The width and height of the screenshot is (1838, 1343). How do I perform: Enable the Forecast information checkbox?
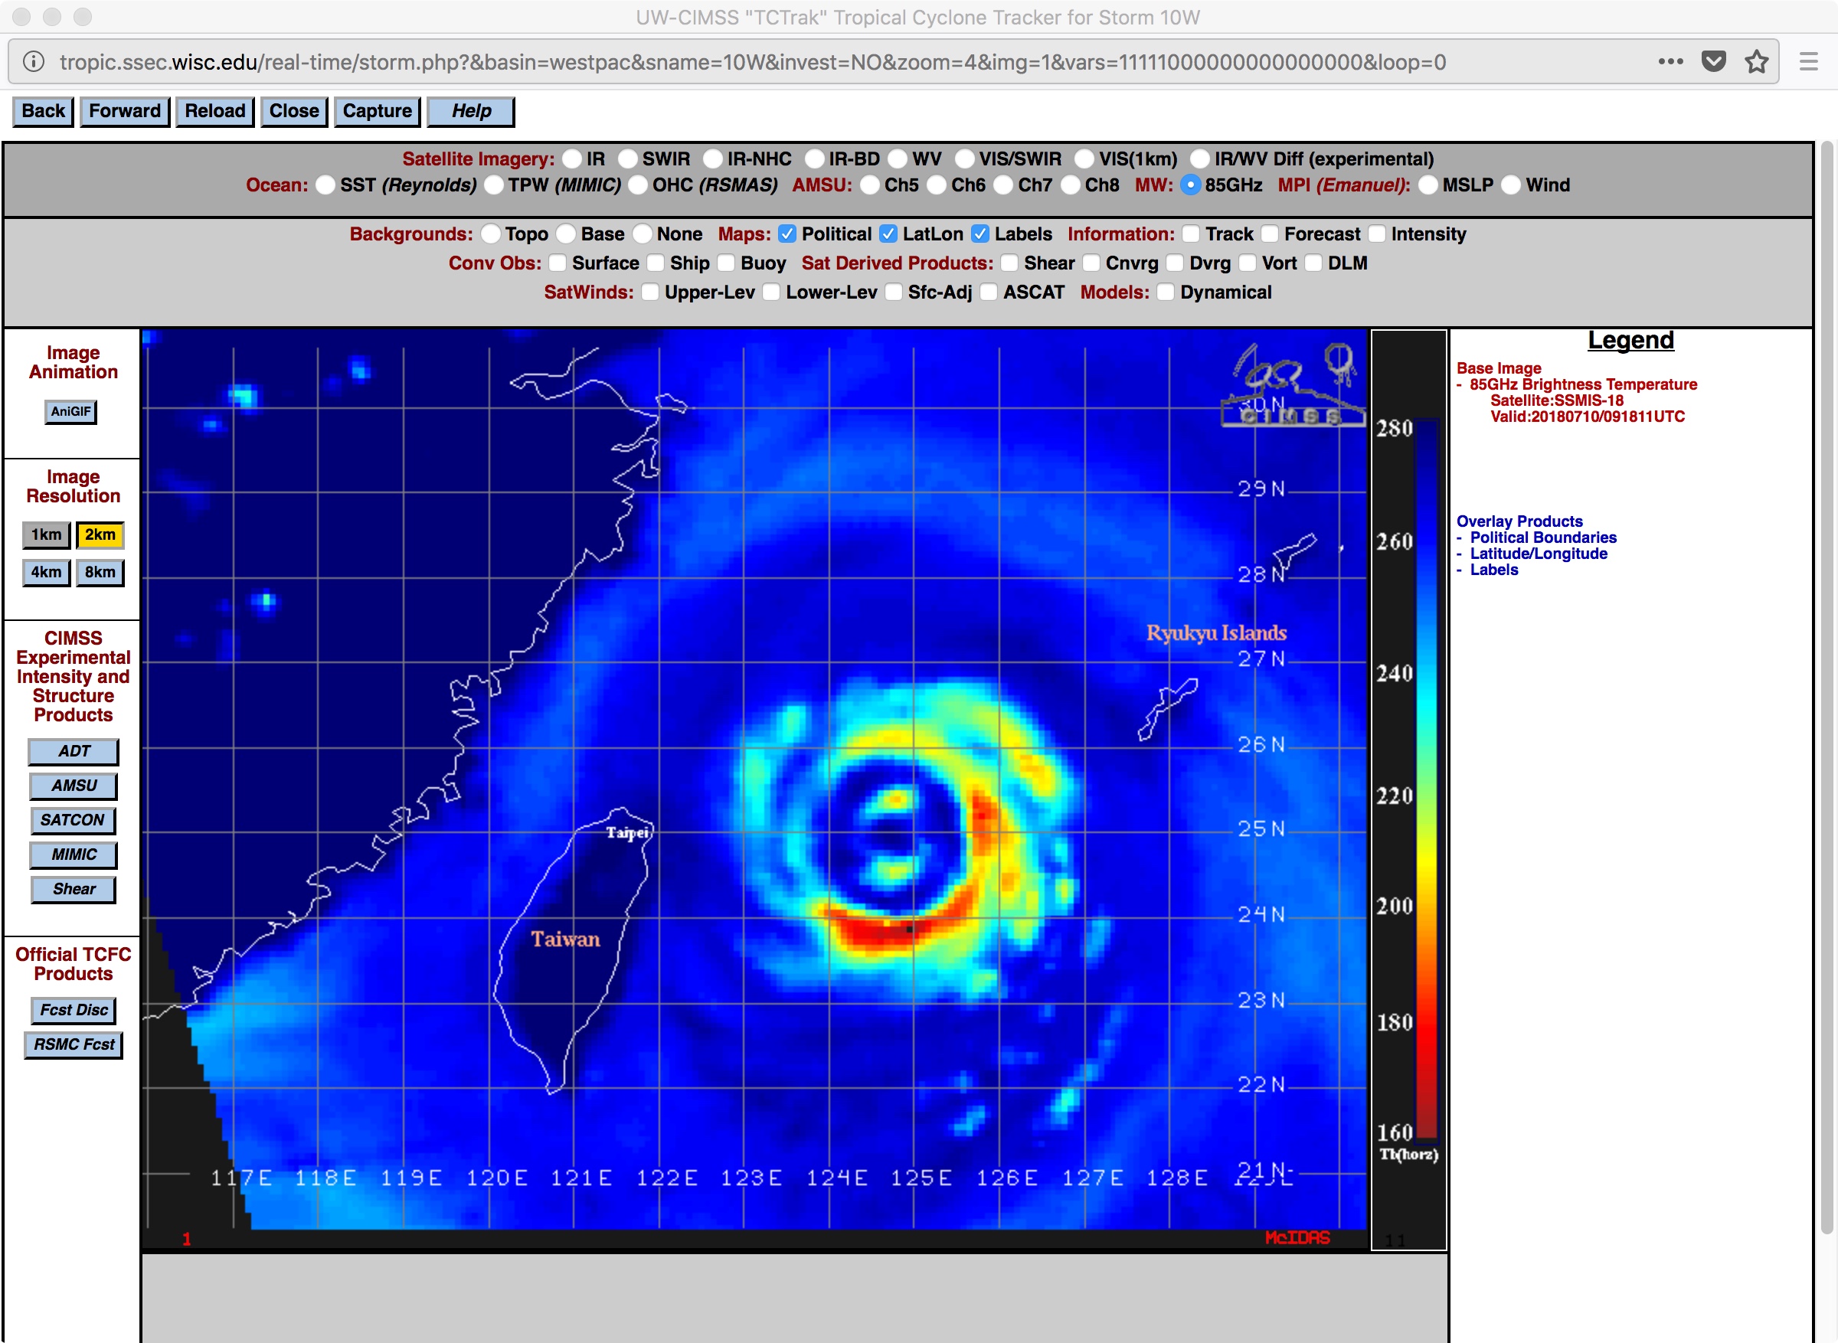(x=1270, y=234)
